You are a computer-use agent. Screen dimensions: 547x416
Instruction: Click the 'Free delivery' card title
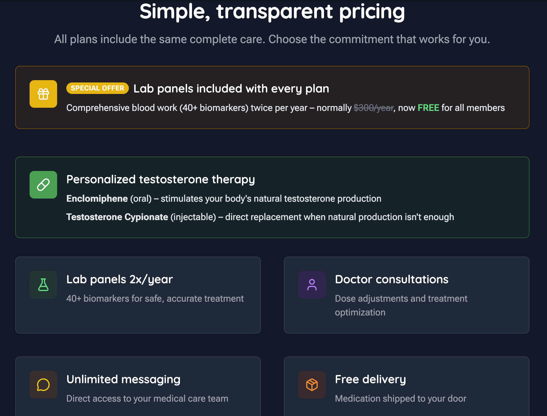pos(370,379)
